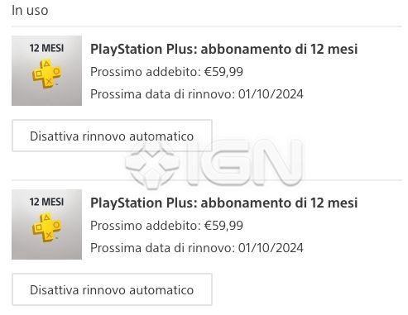Viewport: 408px width, 315px height.
Task: Open the first 'PlayStation Plus: abbonamento di 12 mesi' title
Action: pos(224,50)
